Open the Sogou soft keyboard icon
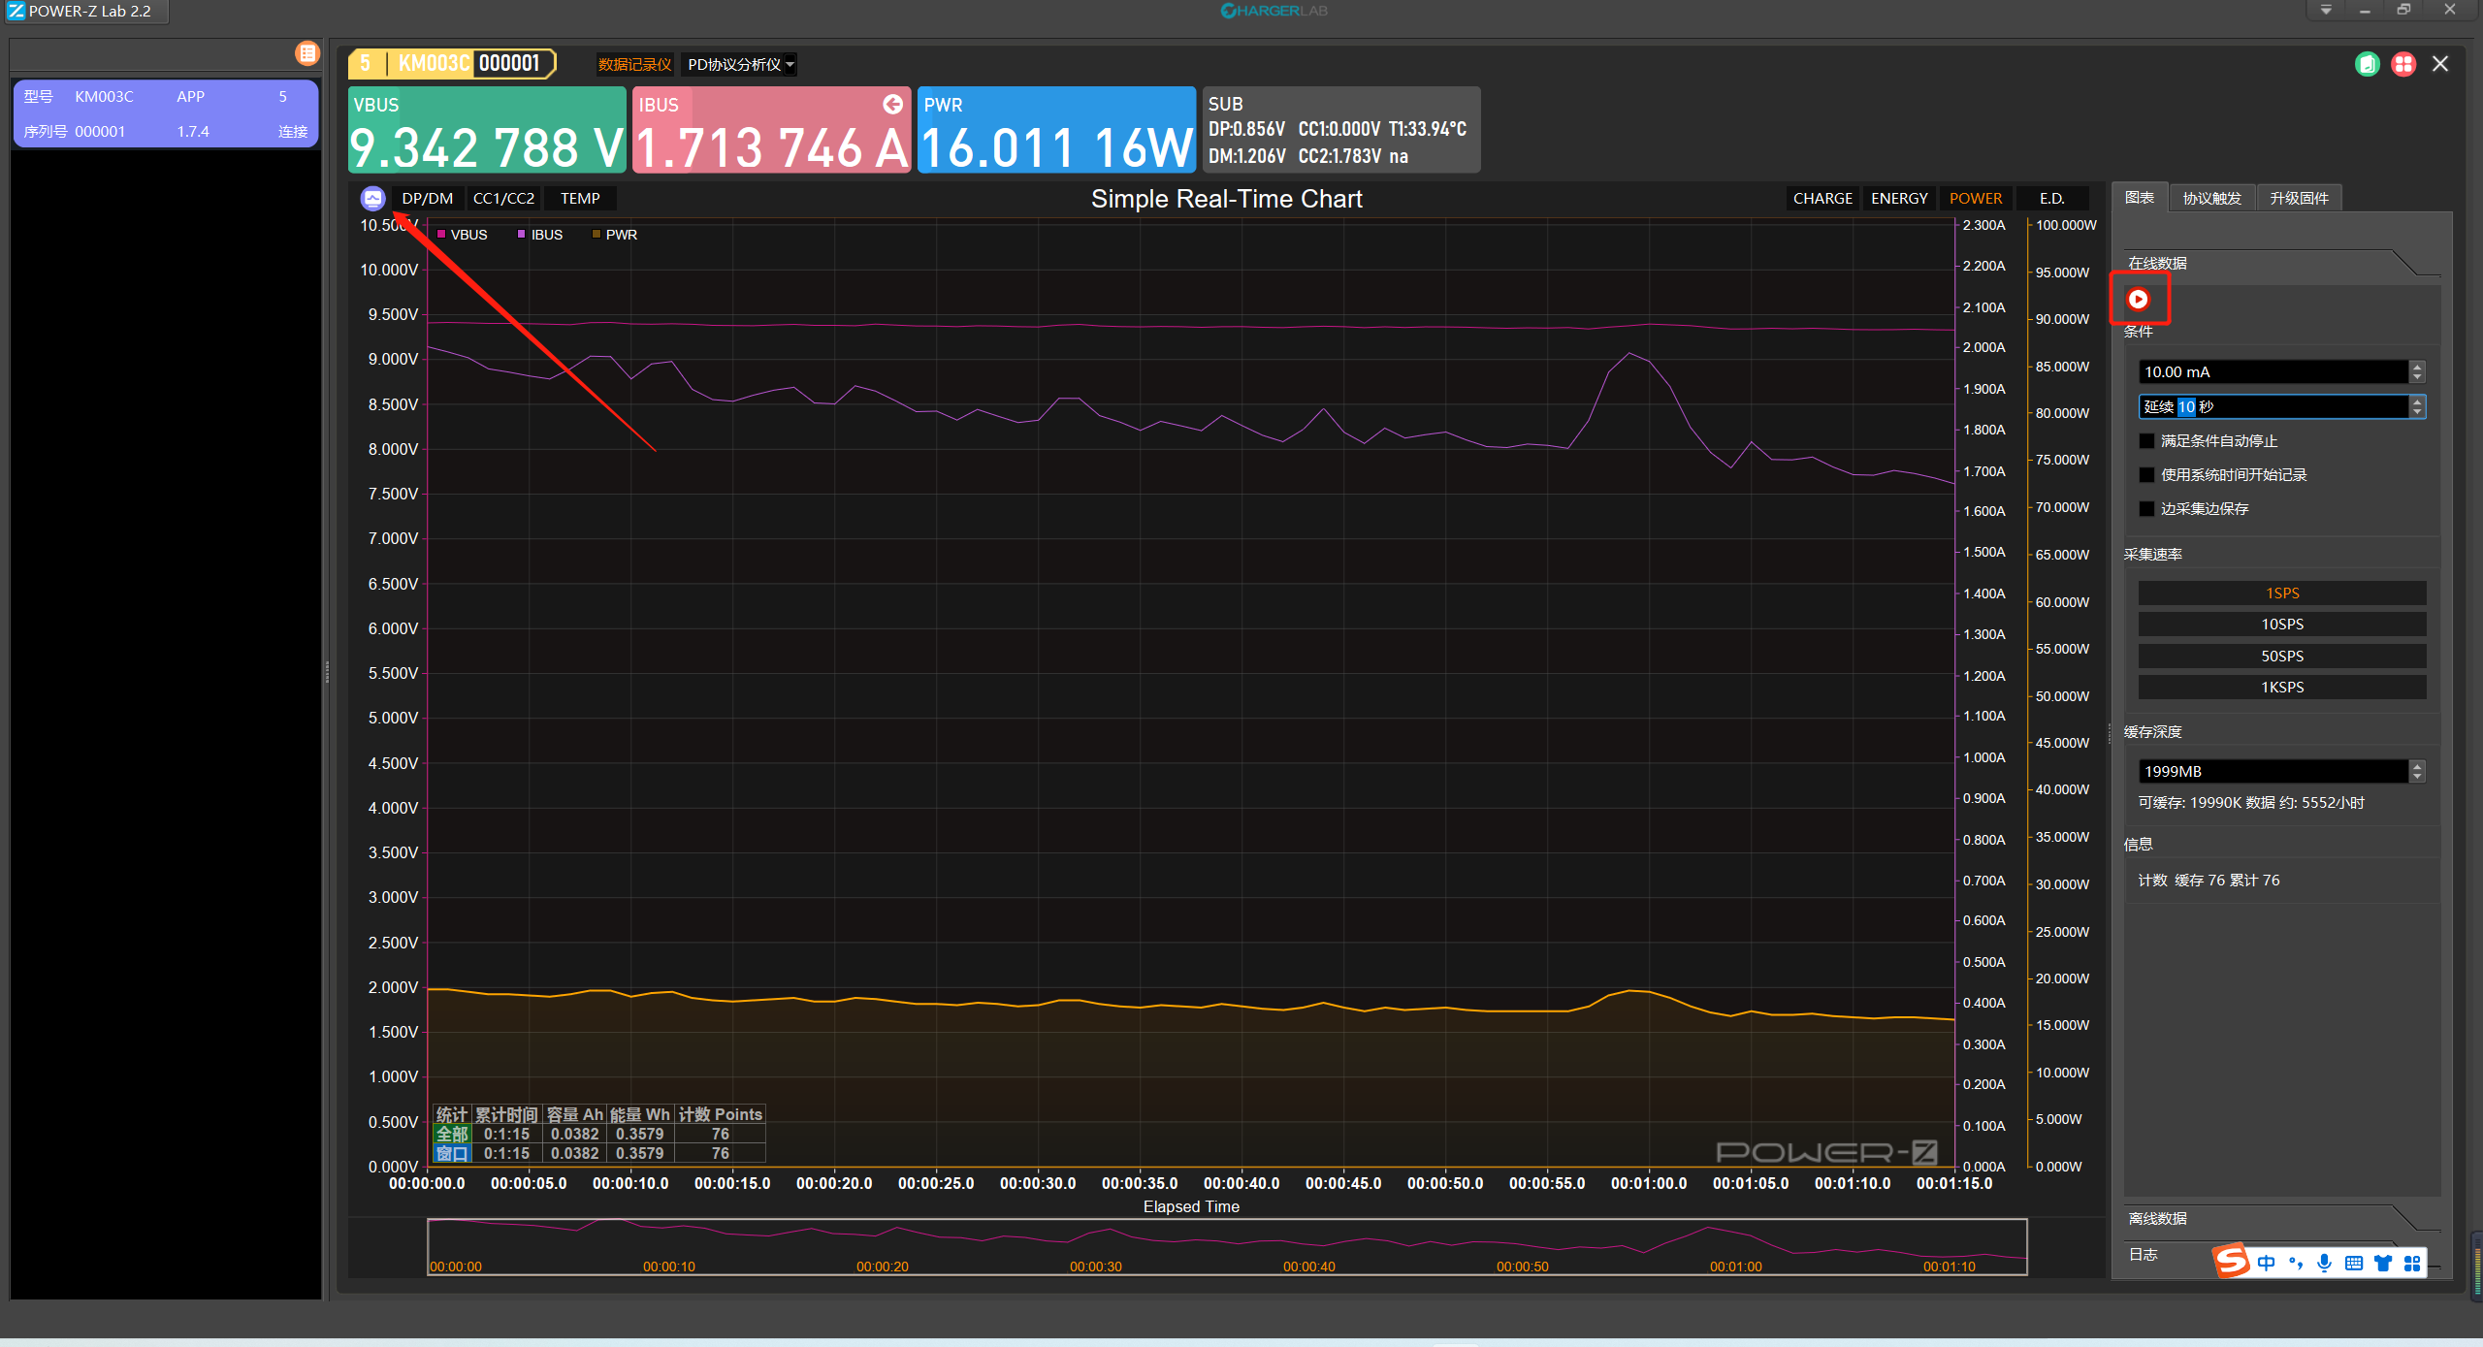The height and width of the screenshot is (1347, 2483). [2354, 1263]
